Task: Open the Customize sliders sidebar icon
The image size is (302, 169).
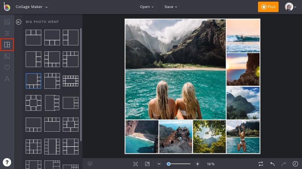Action: click(7, 33)
